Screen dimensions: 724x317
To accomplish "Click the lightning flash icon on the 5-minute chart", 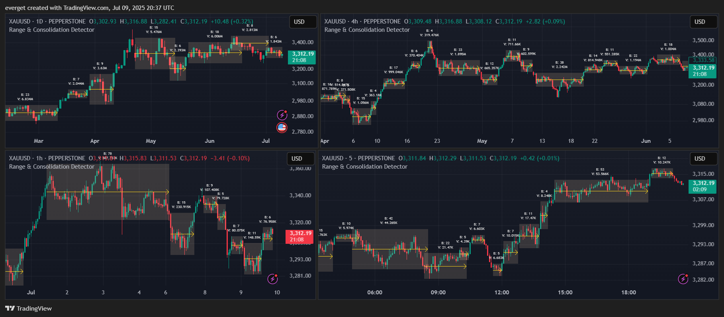I will tap(683, 279).
